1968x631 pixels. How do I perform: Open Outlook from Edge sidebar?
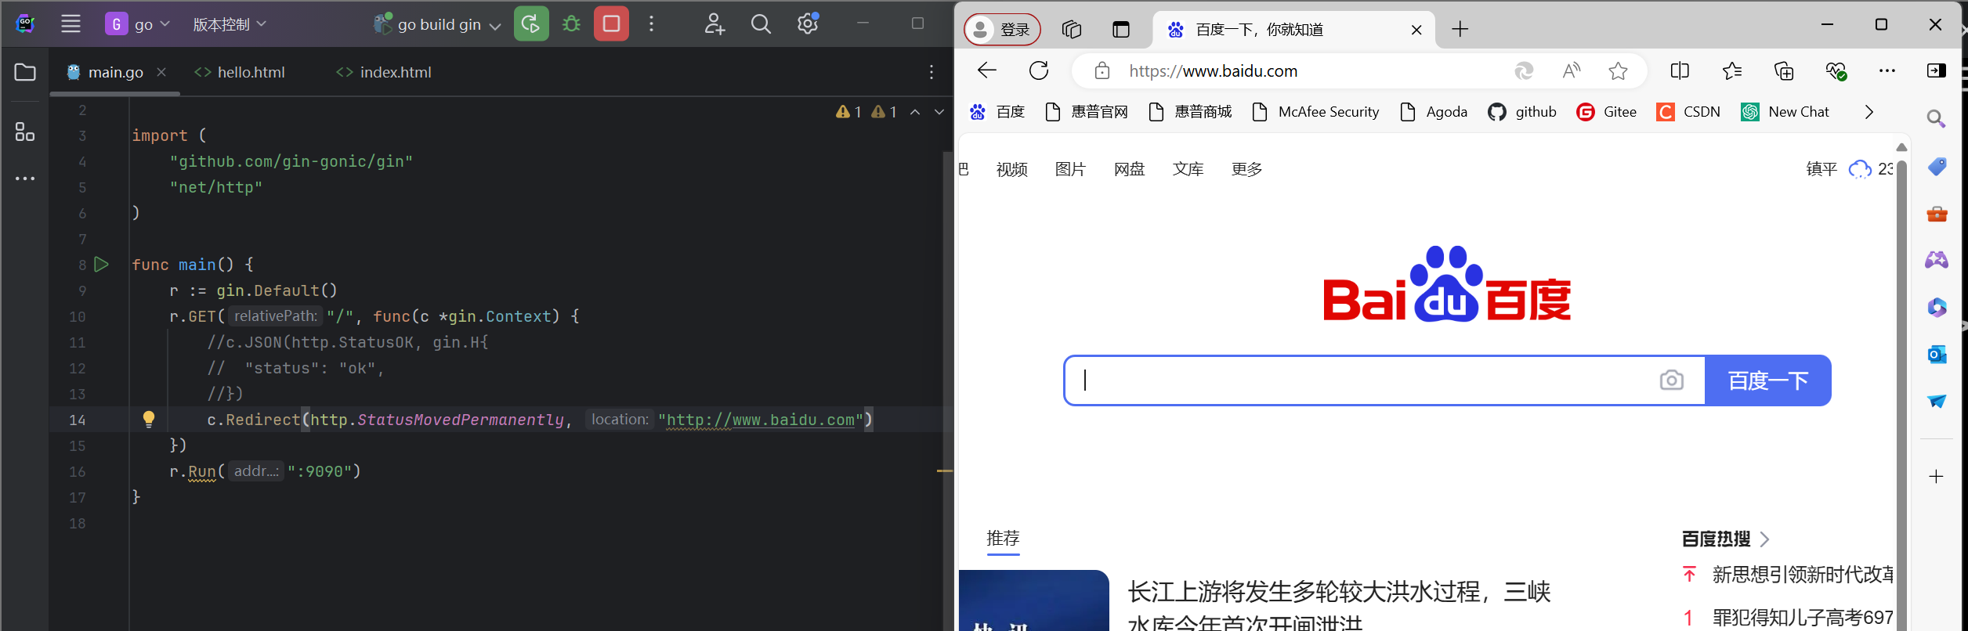pyautogui.click(x=1937, y=354)
